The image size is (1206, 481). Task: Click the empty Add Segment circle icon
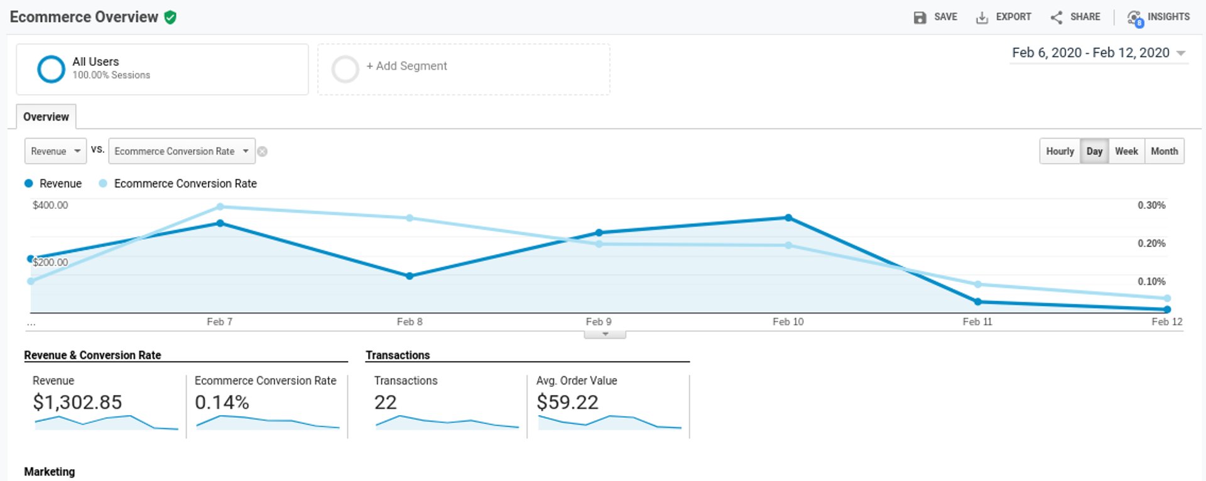345,69
